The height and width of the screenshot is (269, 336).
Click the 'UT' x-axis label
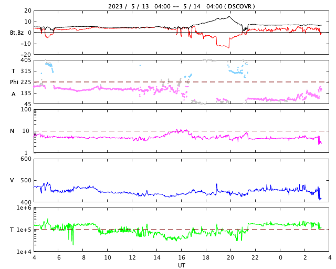pos(181,265)
